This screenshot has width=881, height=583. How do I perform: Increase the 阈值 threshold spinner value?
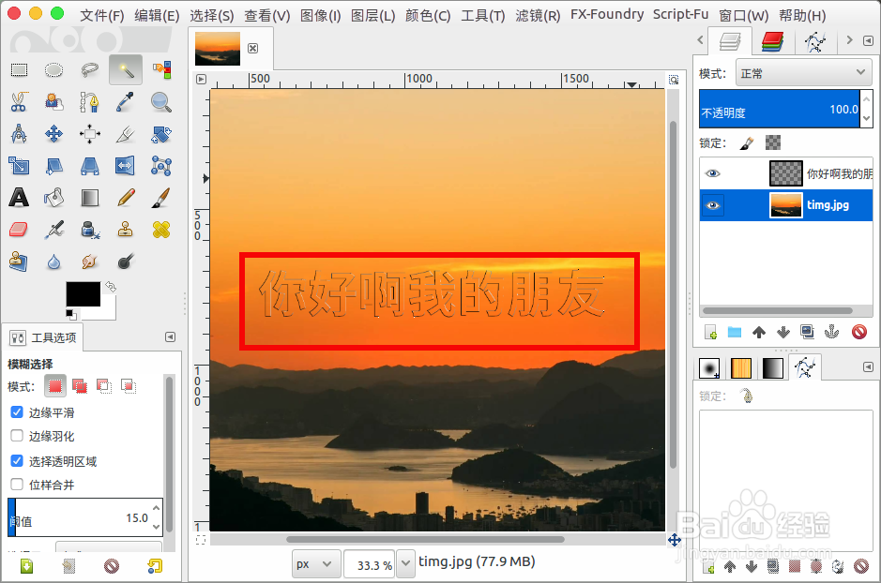coord(156,508)
